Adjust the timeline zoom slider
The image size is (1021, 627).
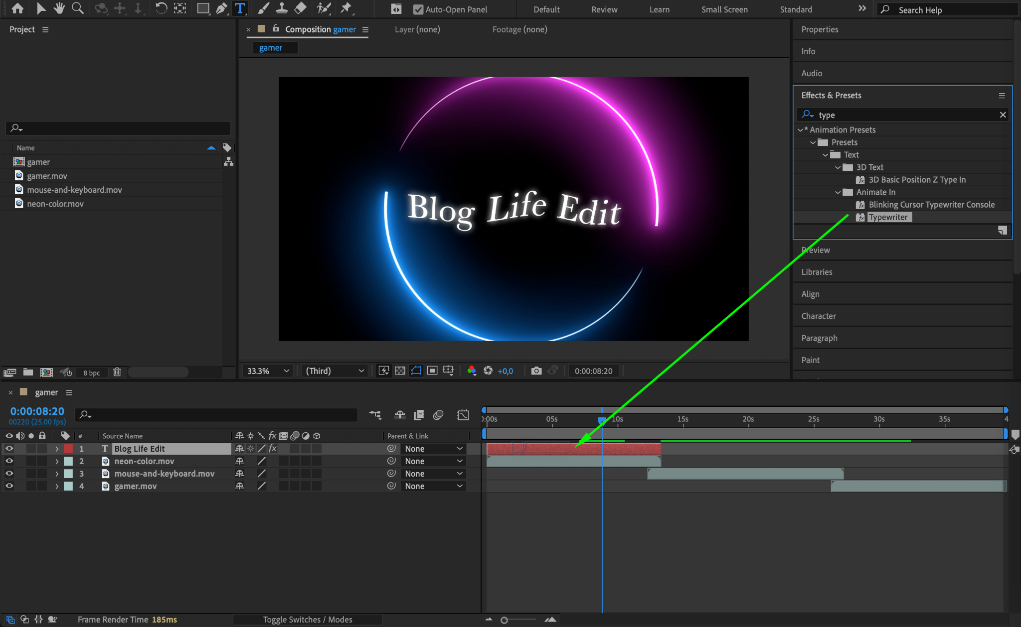tap(505, 620)
